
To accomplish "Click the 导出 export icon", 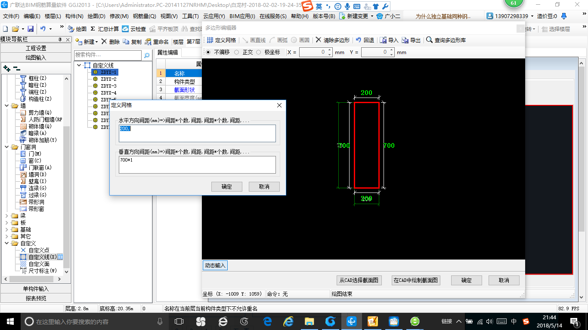I will point(412,40).
